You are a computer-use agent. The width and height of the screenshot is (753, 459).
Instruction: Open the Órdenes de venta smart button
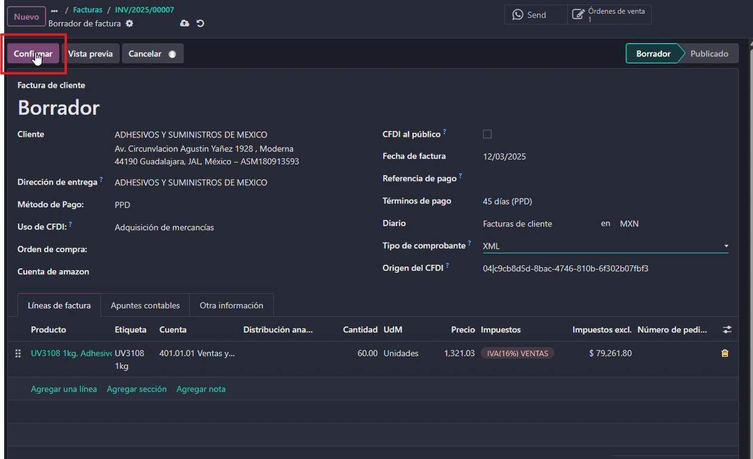click(x=609, y=15)
